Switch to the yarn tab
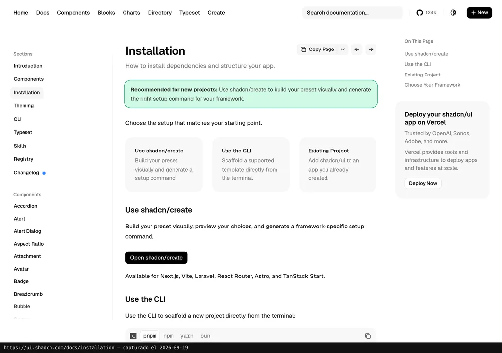 point(187,336)
